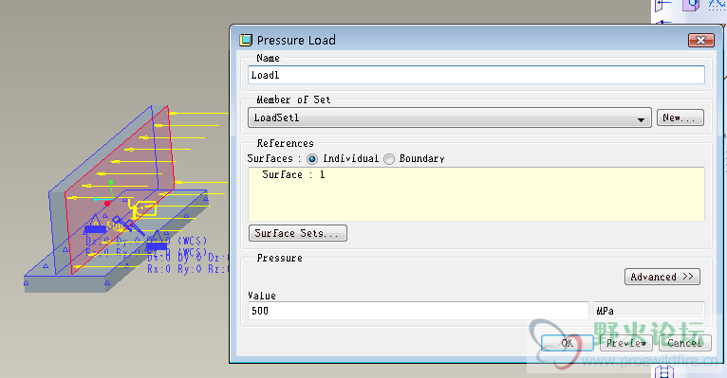
Task: Click the ladder-shaped icon at bottom right
Action: (664, 372)
